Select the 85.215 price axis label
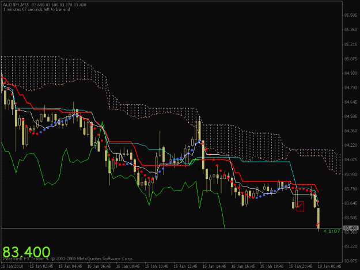The height and width of the screenshot is (270, 360). 351,44
